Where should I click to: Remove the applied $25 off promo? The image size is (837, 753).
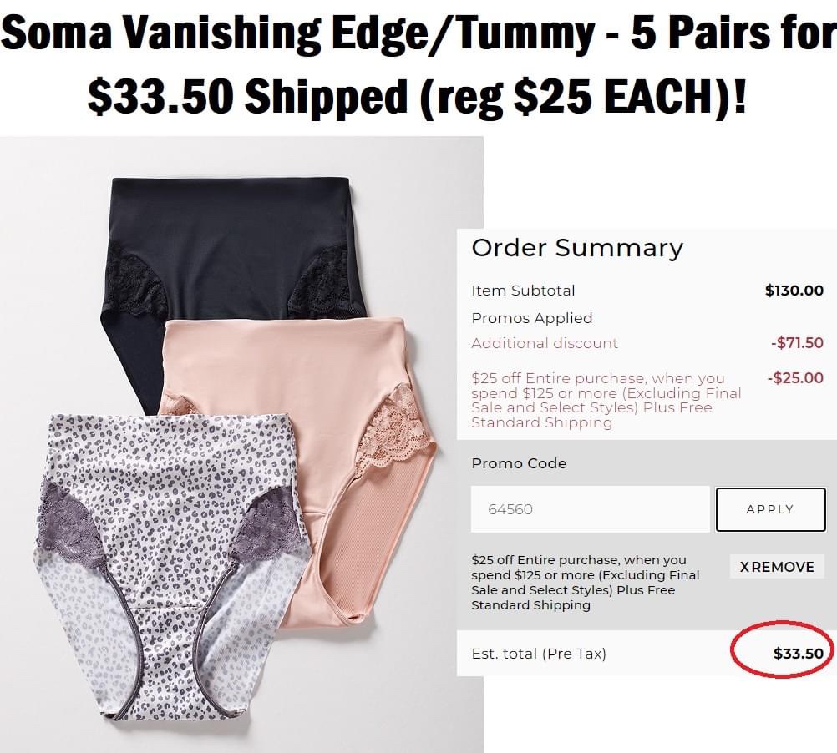click(x=777, y=567)
